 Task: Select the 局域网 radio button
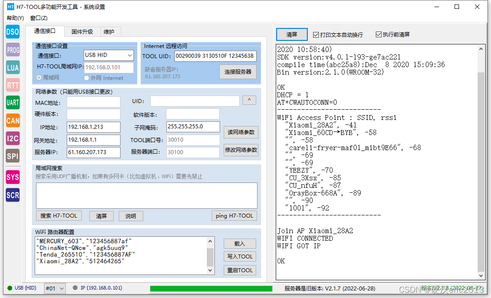[x=39, y=78]
